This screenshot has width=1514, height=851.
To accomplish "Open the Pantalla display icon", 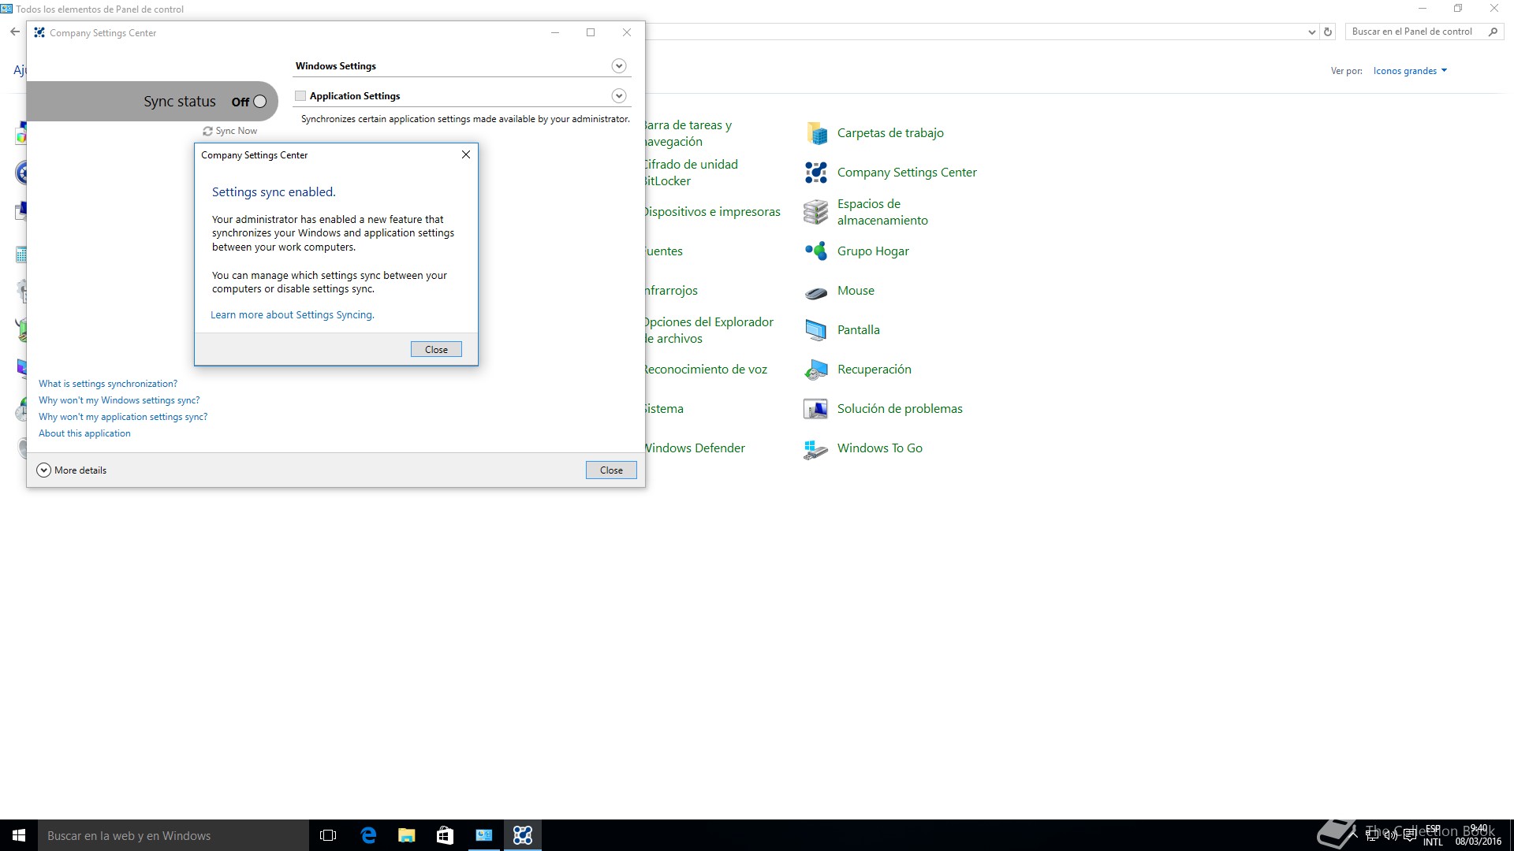I will coord(816,330).
